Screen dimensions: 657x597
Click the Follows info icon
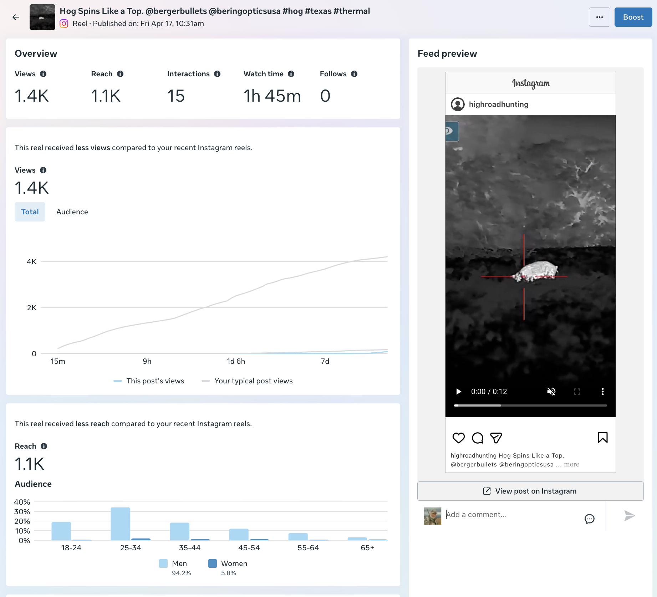pyautogui.click(x=354, y=74)
